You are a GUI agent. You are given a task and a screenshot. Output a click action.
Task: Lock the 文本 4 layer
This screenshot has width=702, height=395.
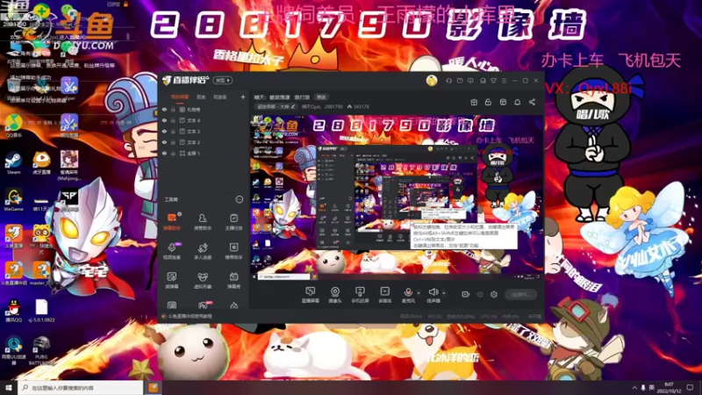pos(173,120)
